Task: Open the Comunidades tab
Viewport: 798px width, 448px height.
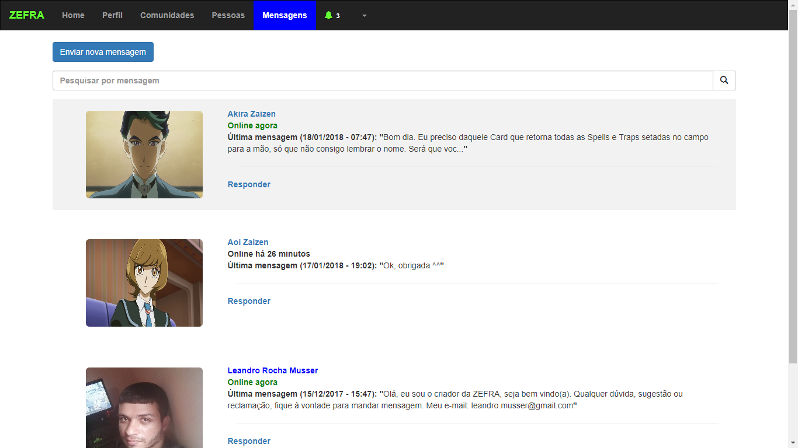Action: [x=167, y=15]
